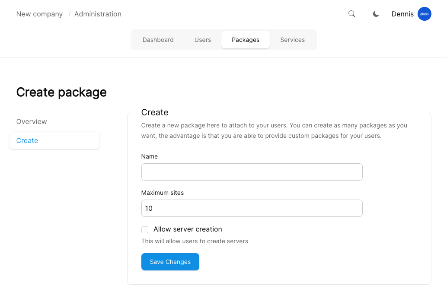Go to New company breadcrumb
447x308 pixels.
[x=39, y=14]
